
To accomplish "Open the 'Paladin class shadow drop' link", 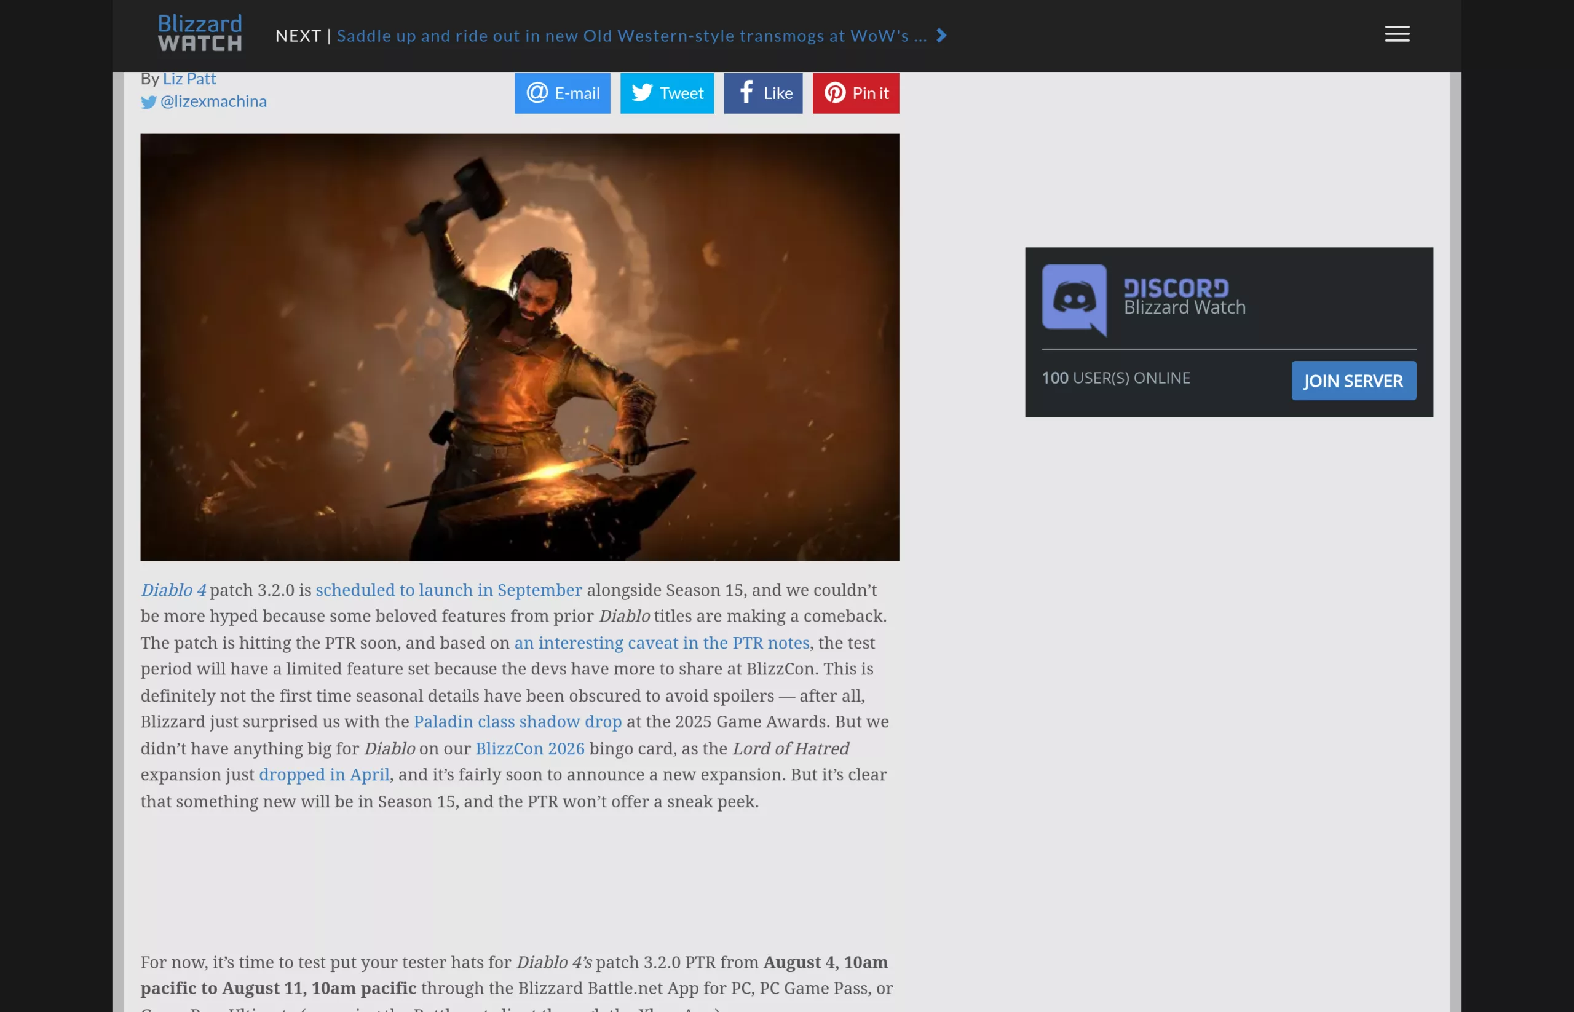I will coord(517,722).
